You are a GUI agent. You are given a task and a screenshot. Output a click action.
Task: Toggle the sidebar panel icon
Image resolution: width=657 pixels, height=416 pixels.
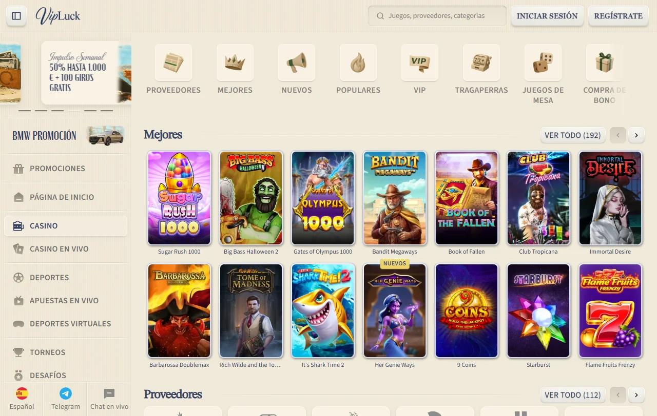click(16, 16)
